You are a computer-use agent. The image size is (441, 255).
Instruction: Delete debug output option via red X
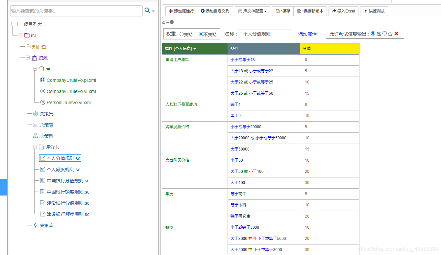pos(396,34)
